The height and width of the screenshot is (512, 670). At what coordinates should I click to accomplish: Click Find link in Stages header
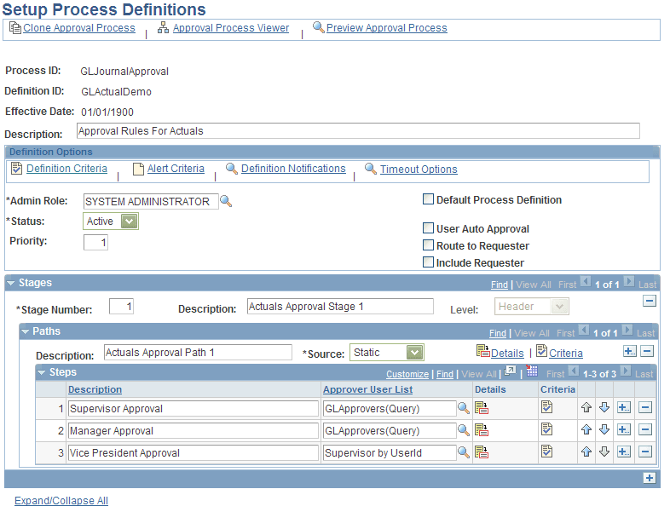(499, 285)
